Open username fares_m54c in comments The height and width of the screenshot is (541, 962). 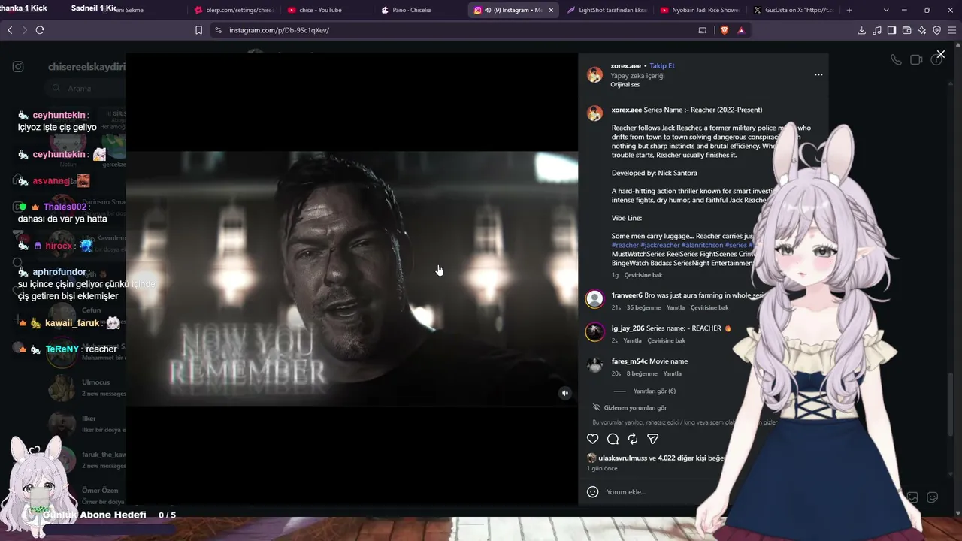[x=629, y=361]
